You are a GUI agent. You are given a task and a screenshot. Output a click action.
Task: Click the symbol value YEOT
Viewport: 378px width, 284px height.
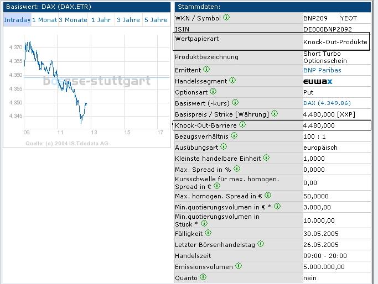click(x=349, y=18)
